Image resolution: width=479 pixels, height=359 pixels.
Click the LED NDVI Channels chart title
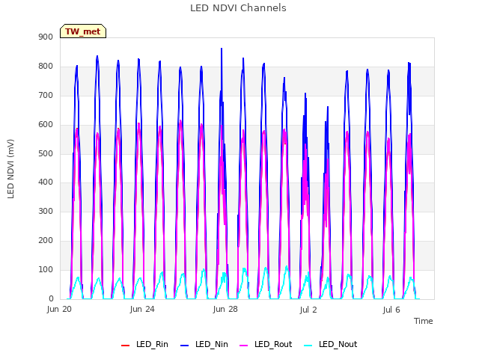pyautogui.click(x=238, y=8)
